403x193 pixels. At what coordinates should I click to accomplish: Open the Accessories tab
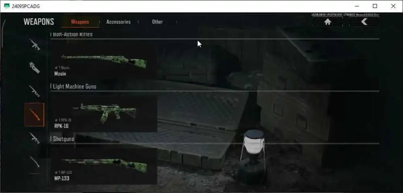point(118,22)
